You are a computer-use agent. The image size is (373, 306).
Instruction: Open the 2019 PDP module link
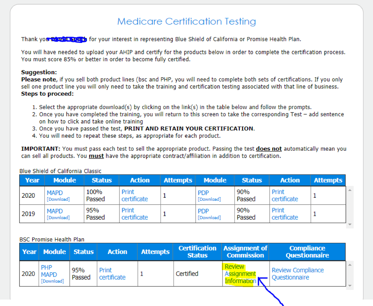[x=203, y=211]
